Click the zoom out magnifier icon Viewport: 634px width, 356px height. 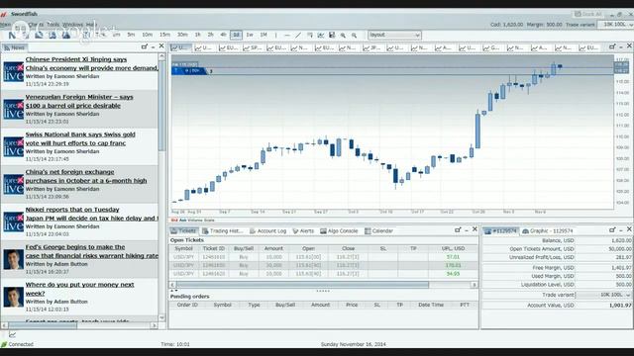point(355,36)
